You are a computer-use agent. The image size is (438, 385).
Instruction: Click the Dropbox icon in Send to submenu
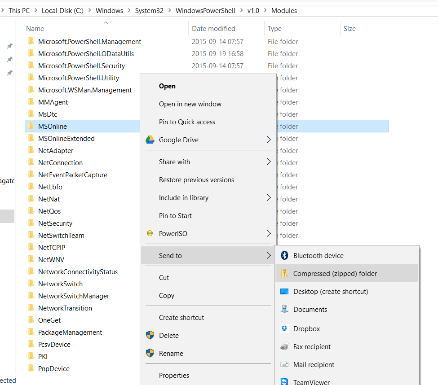[284, 328]
